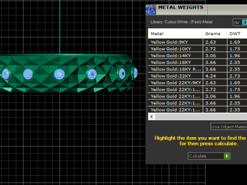
Task: Click Grams value 3.66 in 18KY R... row
Action: pyautogui.click(x=210, y=69)
